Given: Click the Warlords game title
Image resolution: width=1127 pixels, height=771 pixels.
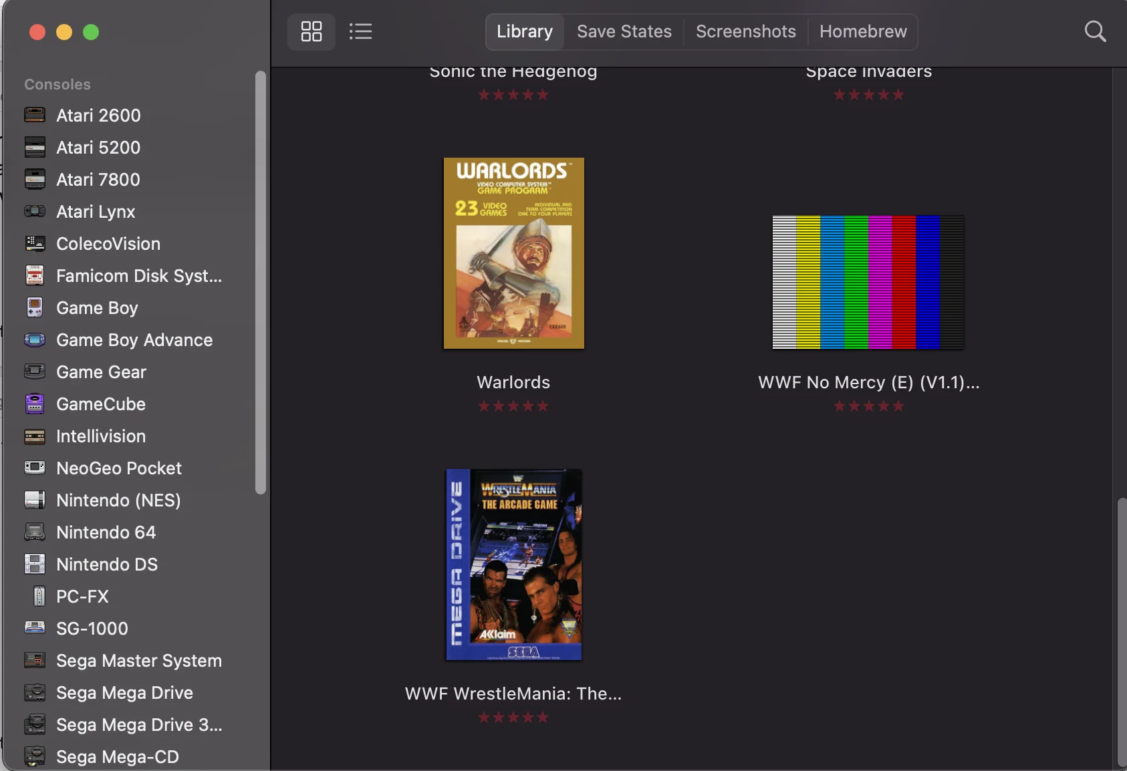Looking at the screenshot, I should 513,382.
